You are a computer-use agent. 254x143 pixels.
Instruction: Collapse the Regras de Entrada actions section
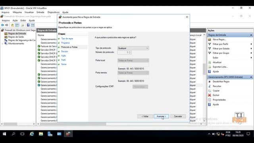(251, 35)
